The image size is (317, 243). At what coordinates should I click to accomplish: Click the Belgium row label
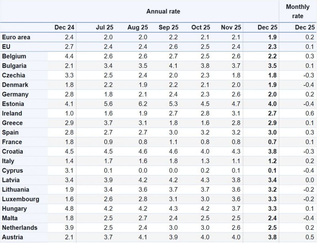14,56
